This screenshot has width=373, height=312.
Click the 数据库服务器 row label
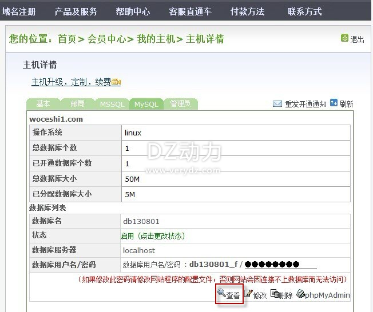[x=54, y=250]
